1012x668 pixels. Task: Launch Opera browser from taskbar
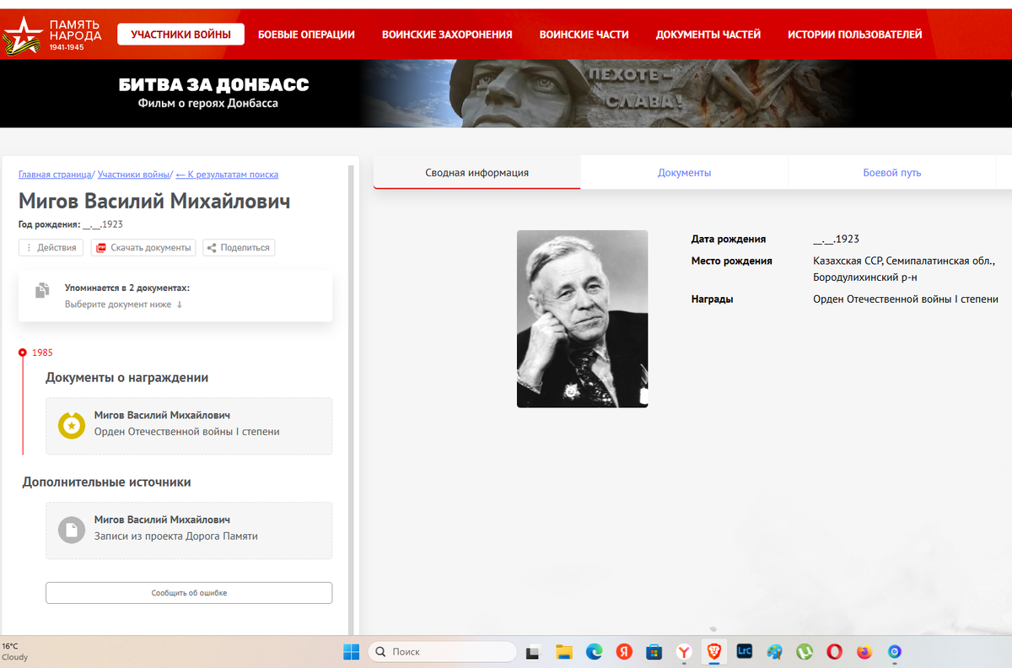click(x=834, y=652)
